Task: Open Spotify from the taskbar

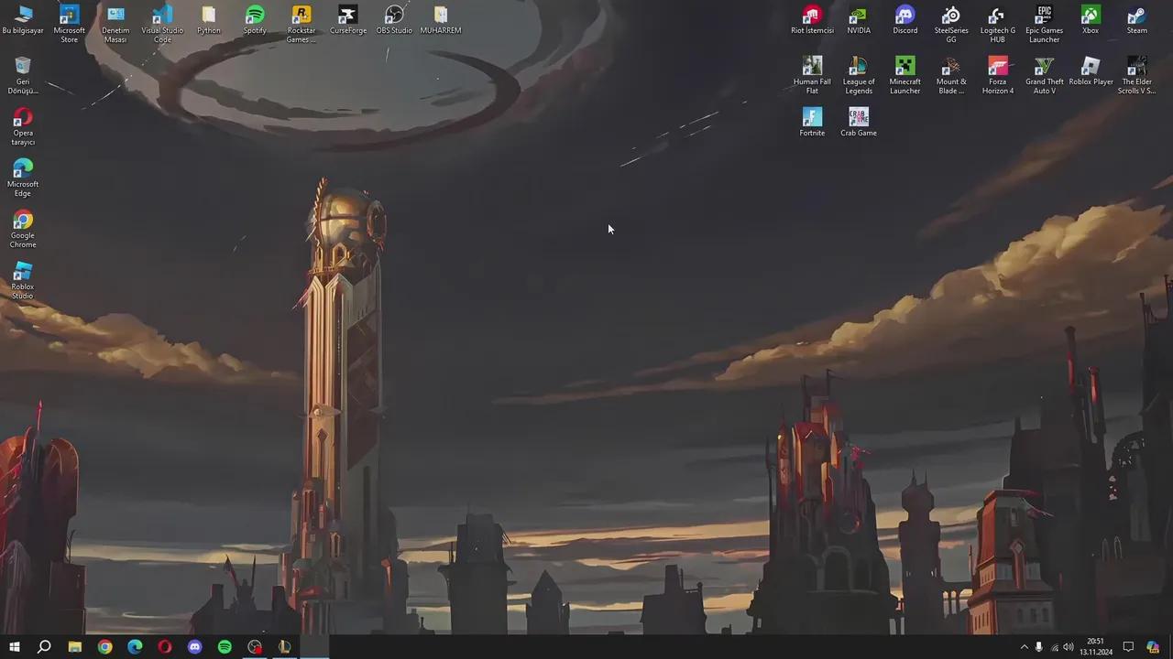Action: pos(225,647)
